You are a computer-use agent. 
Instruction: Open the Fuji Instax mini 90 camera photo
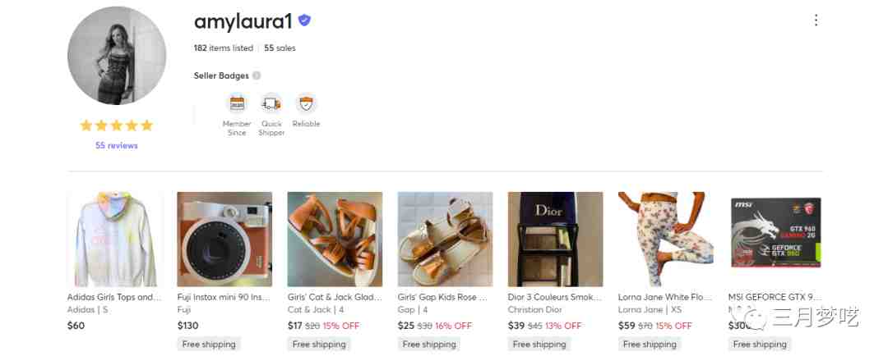224,239
